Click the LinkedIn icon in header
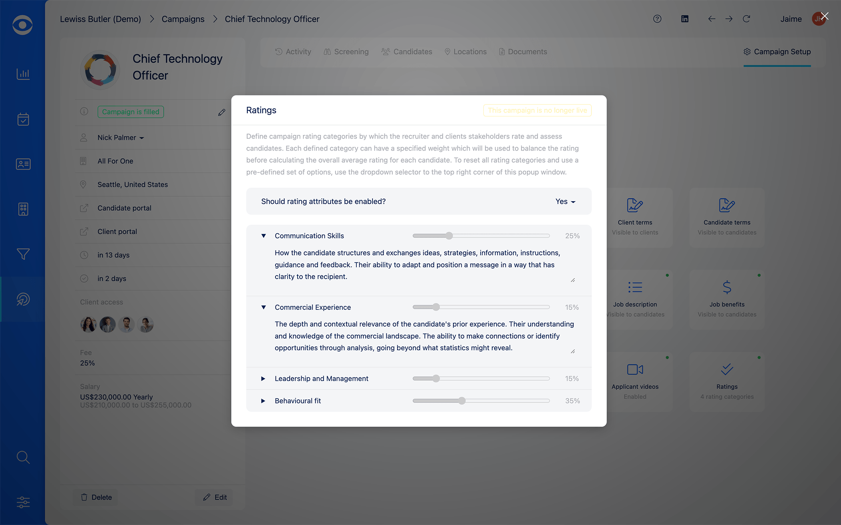The image size is (841, 525). [x=684, y=19]
